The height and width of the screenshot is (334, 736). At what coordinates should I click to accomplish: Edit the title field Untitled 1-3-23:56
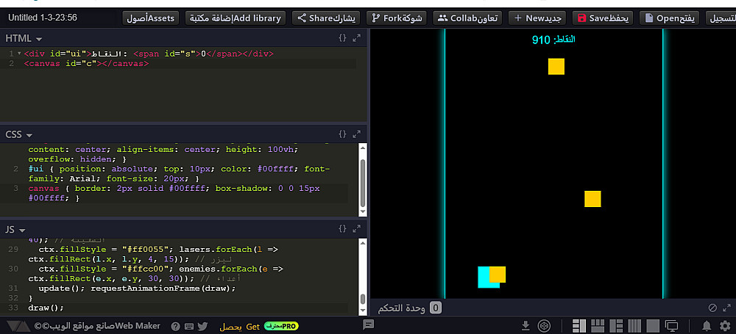(43, 18)
